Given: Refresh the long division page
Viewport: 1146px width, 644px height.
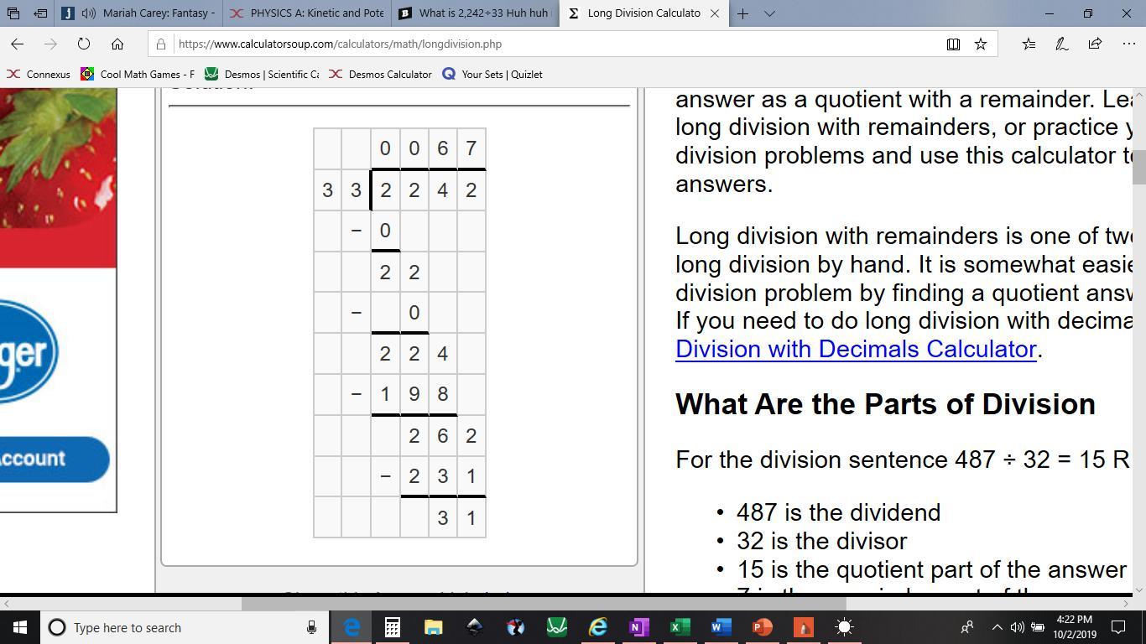Looking at the screenshot, I should (84, 44).
